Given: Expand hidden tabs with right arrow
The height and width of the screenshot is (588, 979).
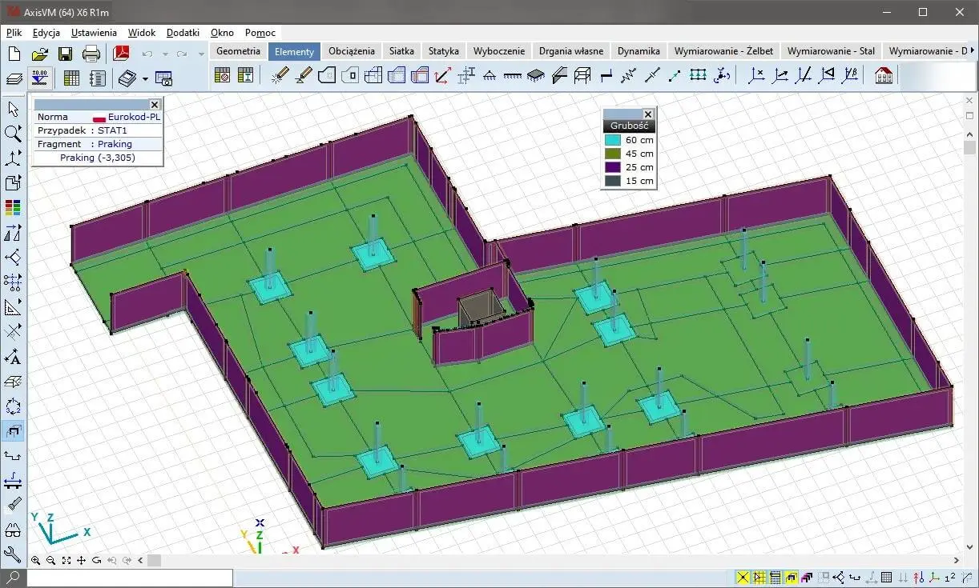Looking at the screenshot, I should [973, 50].
